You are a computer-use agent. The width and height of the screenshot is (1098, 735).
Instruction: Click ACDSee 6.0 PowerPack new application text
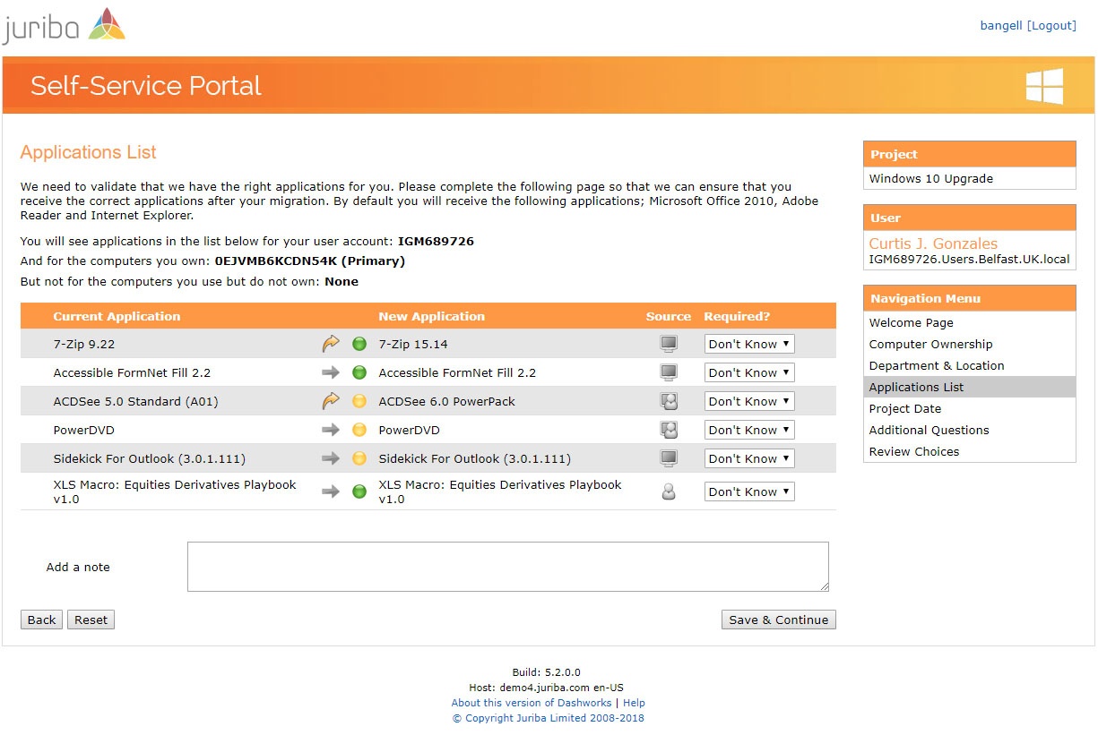click(446, 401)
